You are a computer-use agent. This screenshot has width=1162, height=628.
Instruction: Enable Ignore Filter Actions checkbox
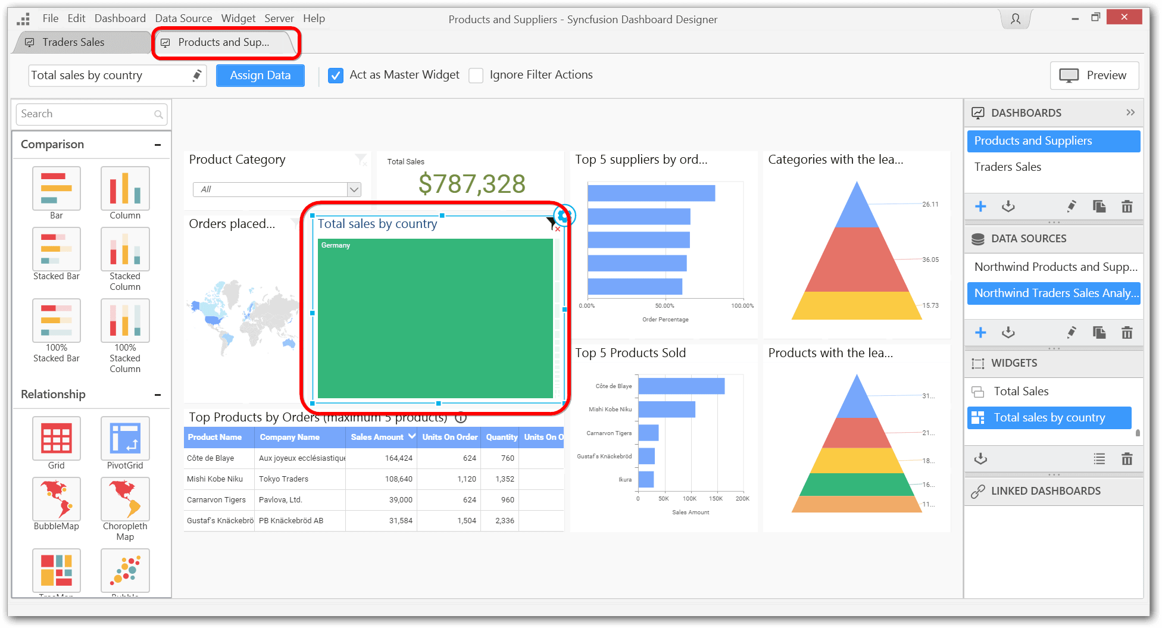476,76
